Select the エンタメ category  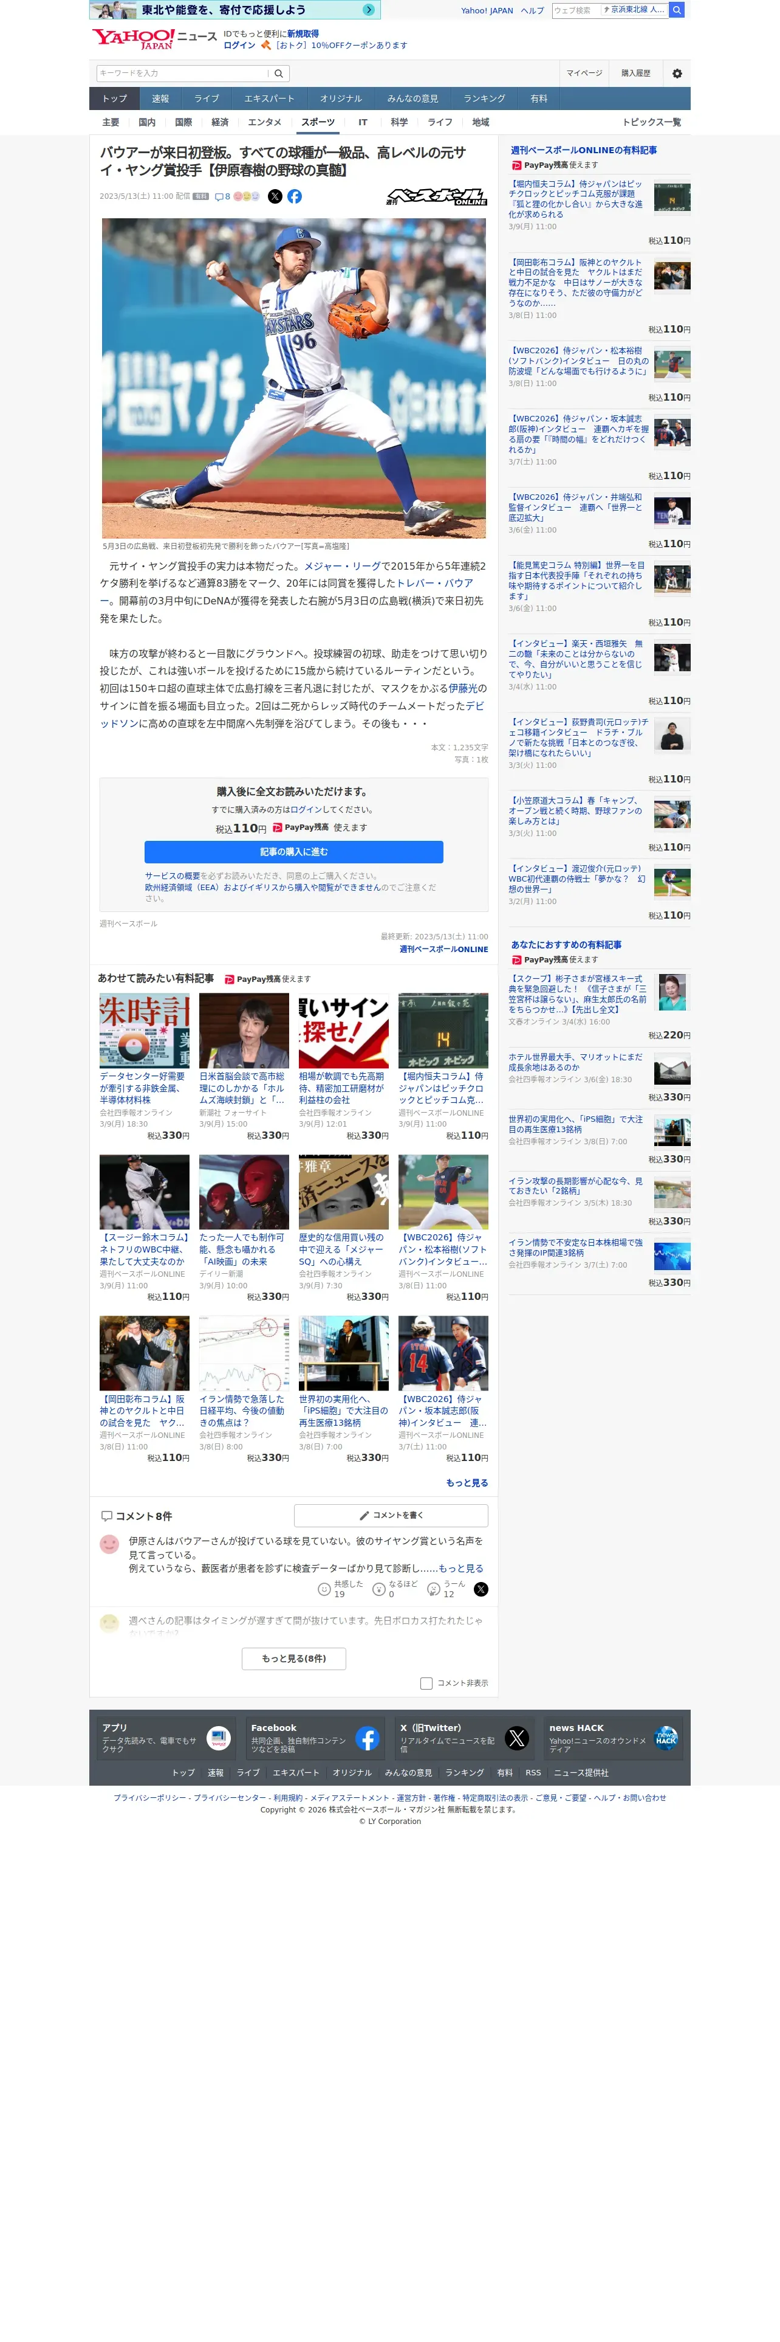[x=264, y=122]
